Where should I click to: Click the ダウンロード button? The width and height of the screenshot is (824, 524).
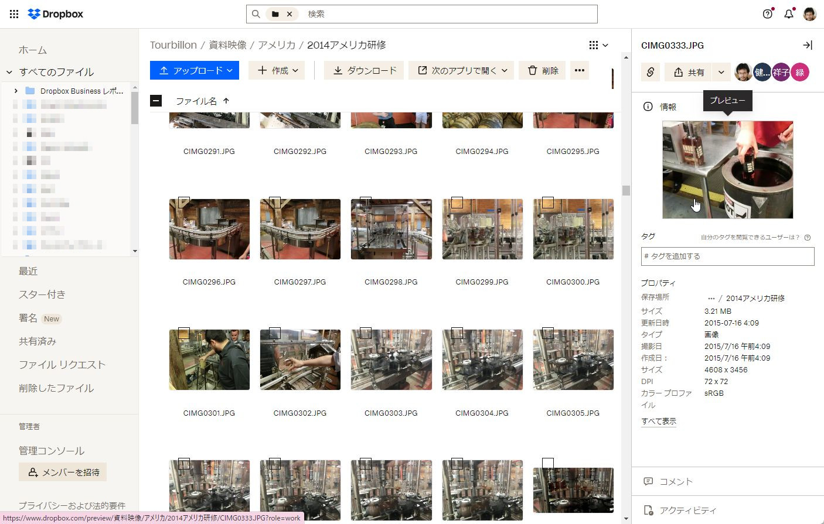[364, 70]
